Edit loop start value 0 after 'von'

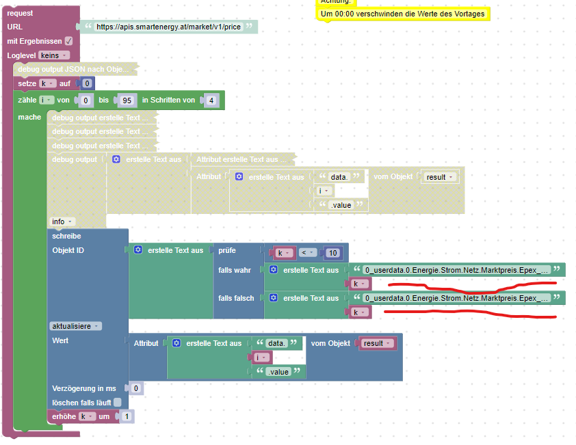coord(86,100)
